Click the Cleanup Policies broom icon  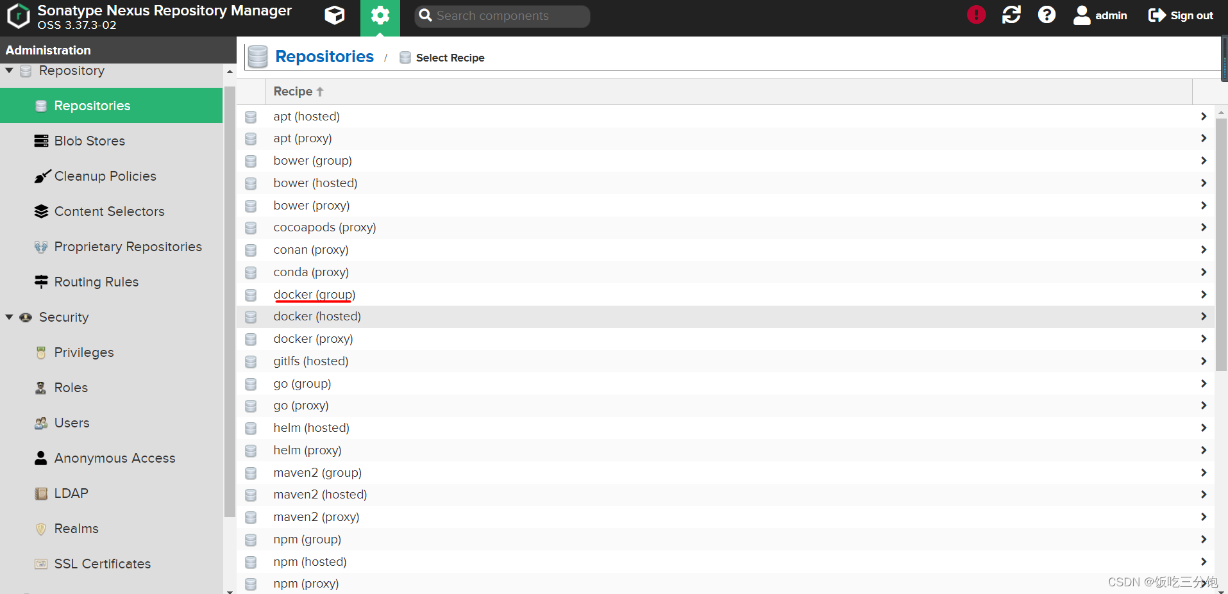click(42, 176)
